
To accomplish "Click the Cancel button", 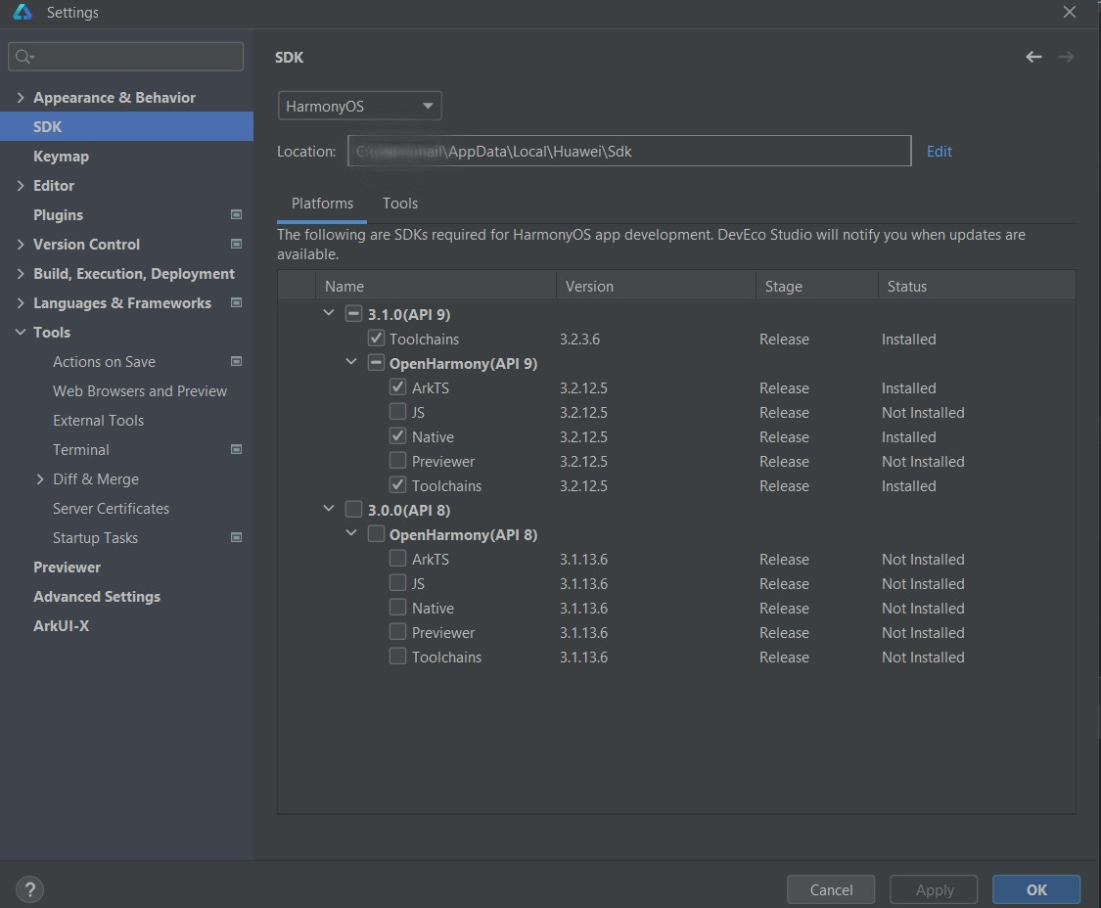I will coord(831,889).
